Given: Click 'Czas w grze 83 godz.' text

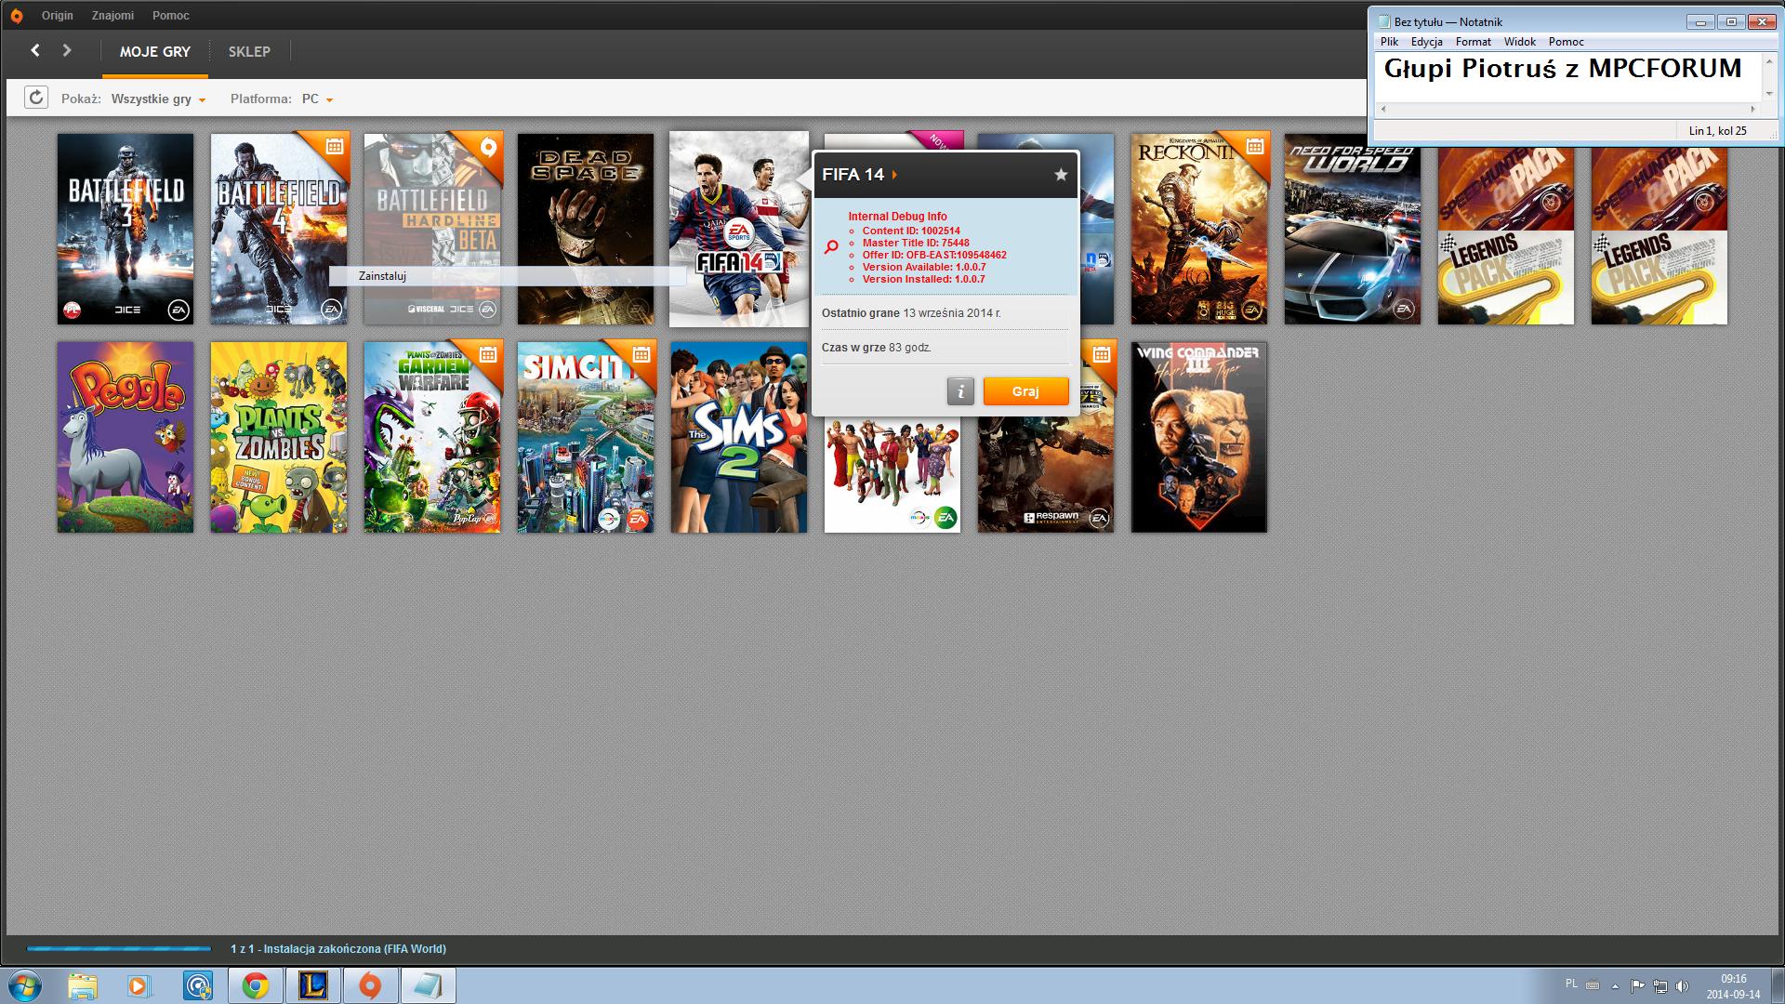Looking at the screenshot, I should click(x=877, y=348).
